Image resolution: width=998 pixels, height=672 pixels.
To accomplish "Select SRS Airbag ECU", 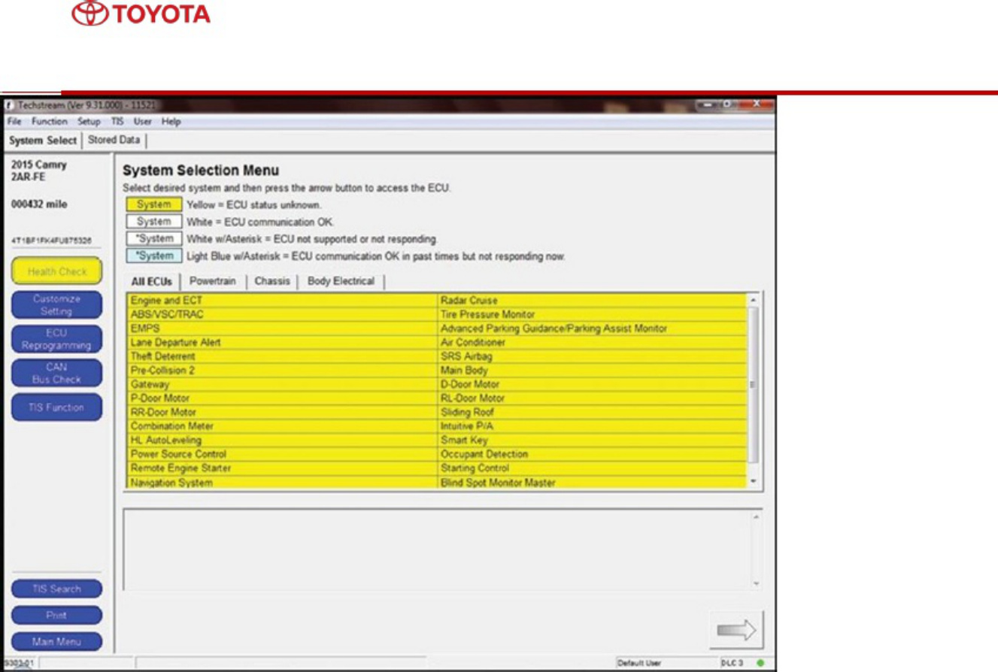I will 592,356.
